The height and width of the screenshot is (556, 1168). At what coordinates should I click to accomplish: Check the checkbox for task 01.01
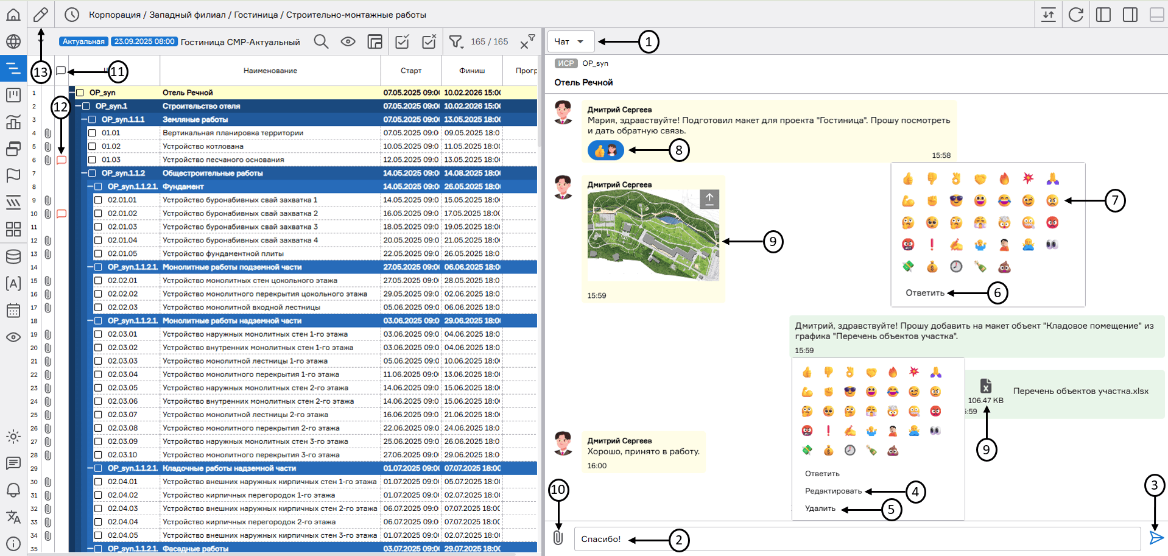coord(92,133)
